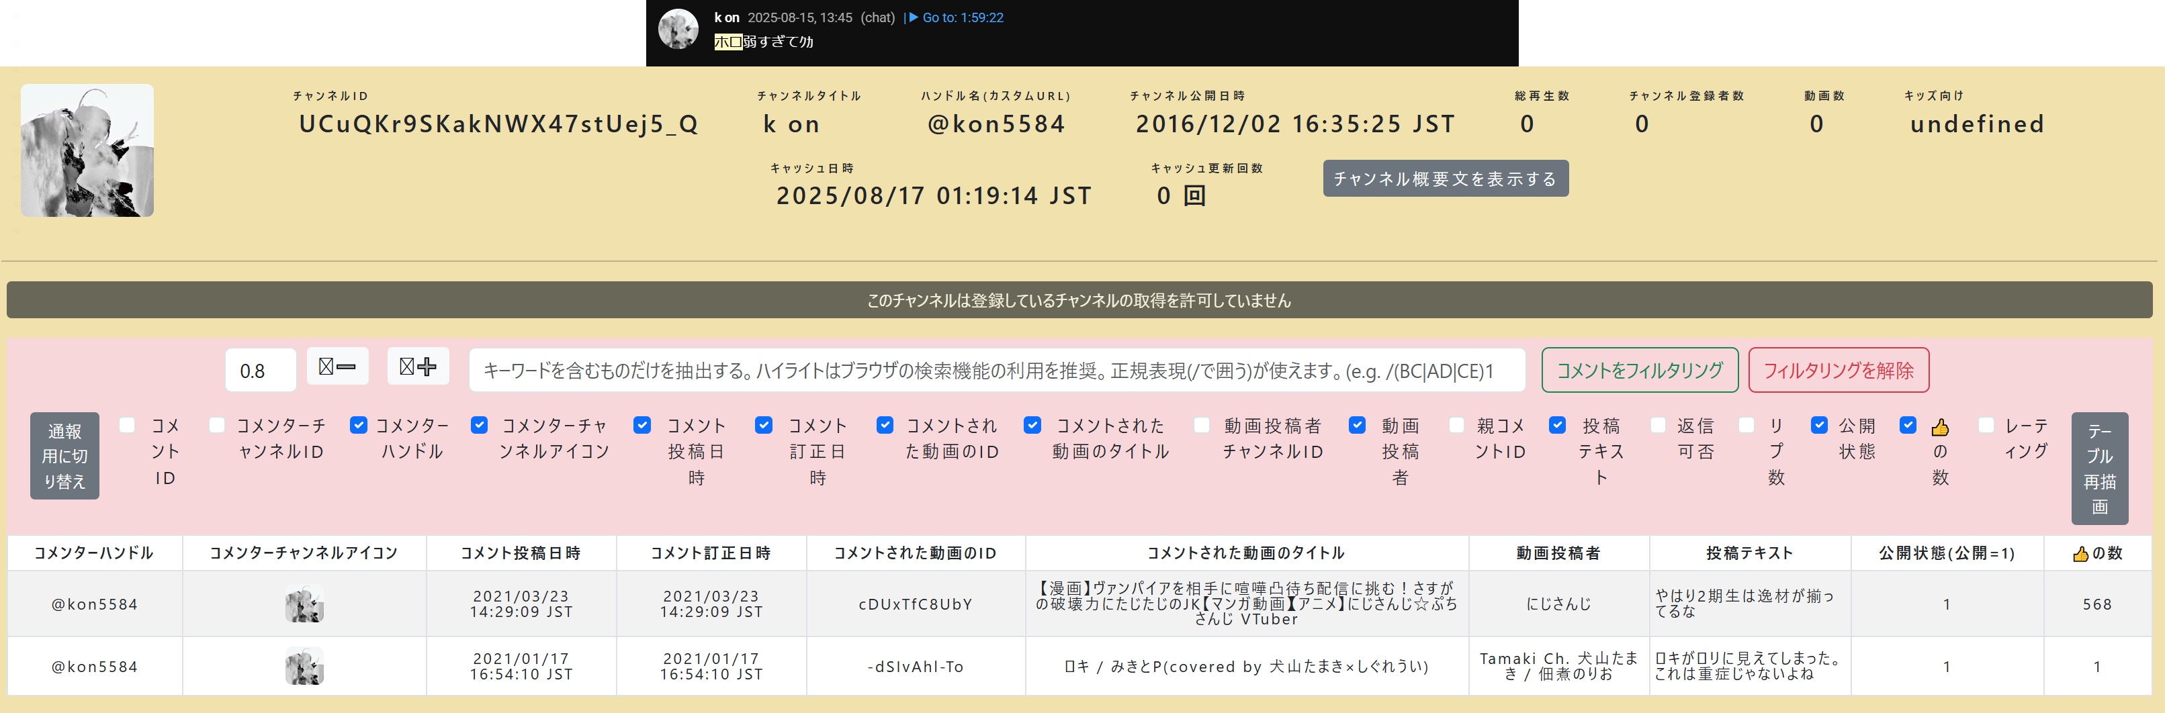Enable the コメントID column checkbox
This screenshot has width=2165, height=713.
(128, 426)
